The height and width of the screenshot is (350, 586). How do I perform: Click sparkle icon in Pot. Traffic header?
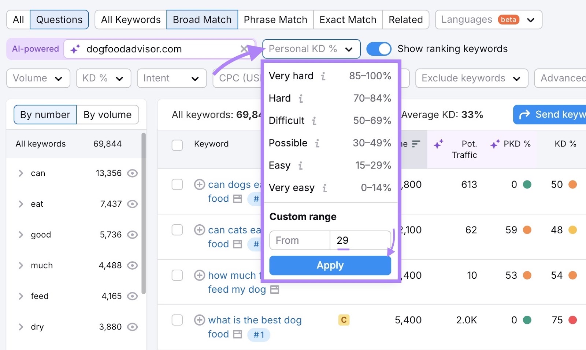click(438, 144)
